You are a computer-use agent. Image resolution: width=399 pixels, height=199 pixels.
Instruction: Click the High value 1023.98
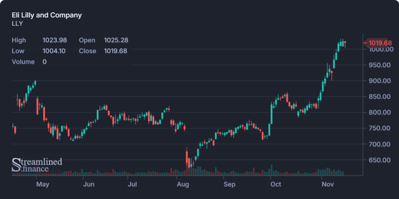coord(55,40)
